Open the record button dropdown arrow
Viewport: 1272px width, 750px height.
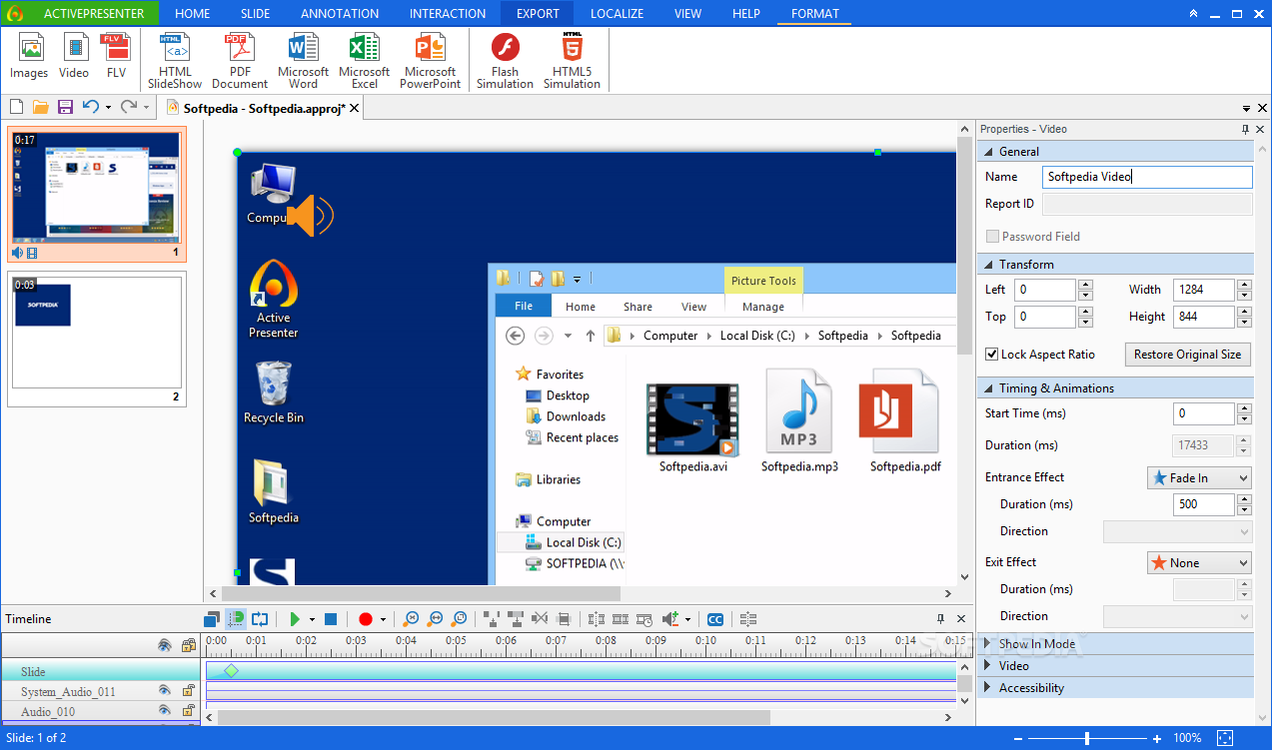pos(383,620)
